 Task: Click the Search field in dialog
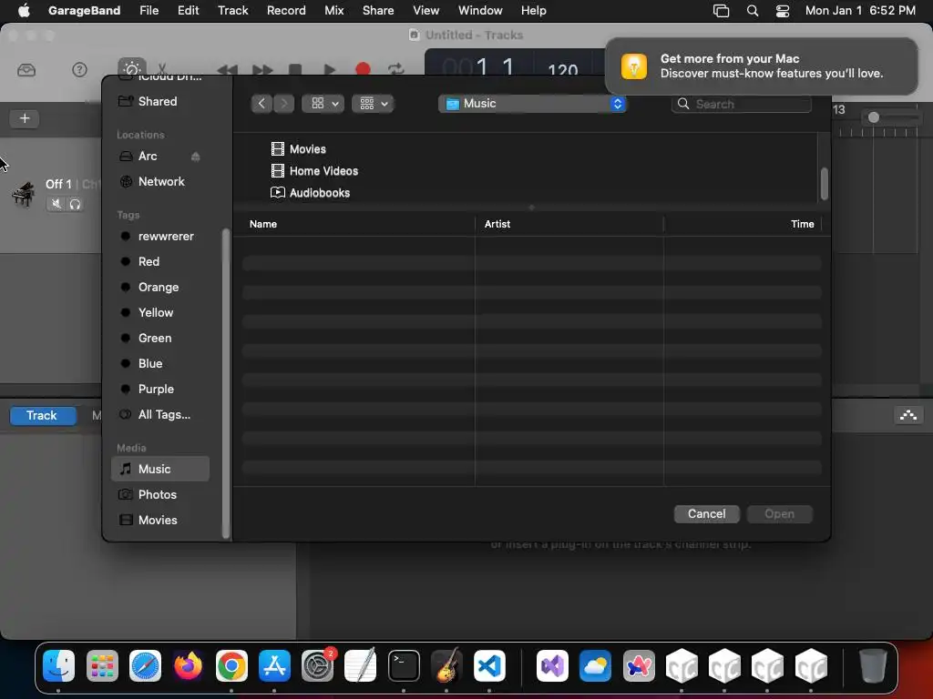point(742,104)
